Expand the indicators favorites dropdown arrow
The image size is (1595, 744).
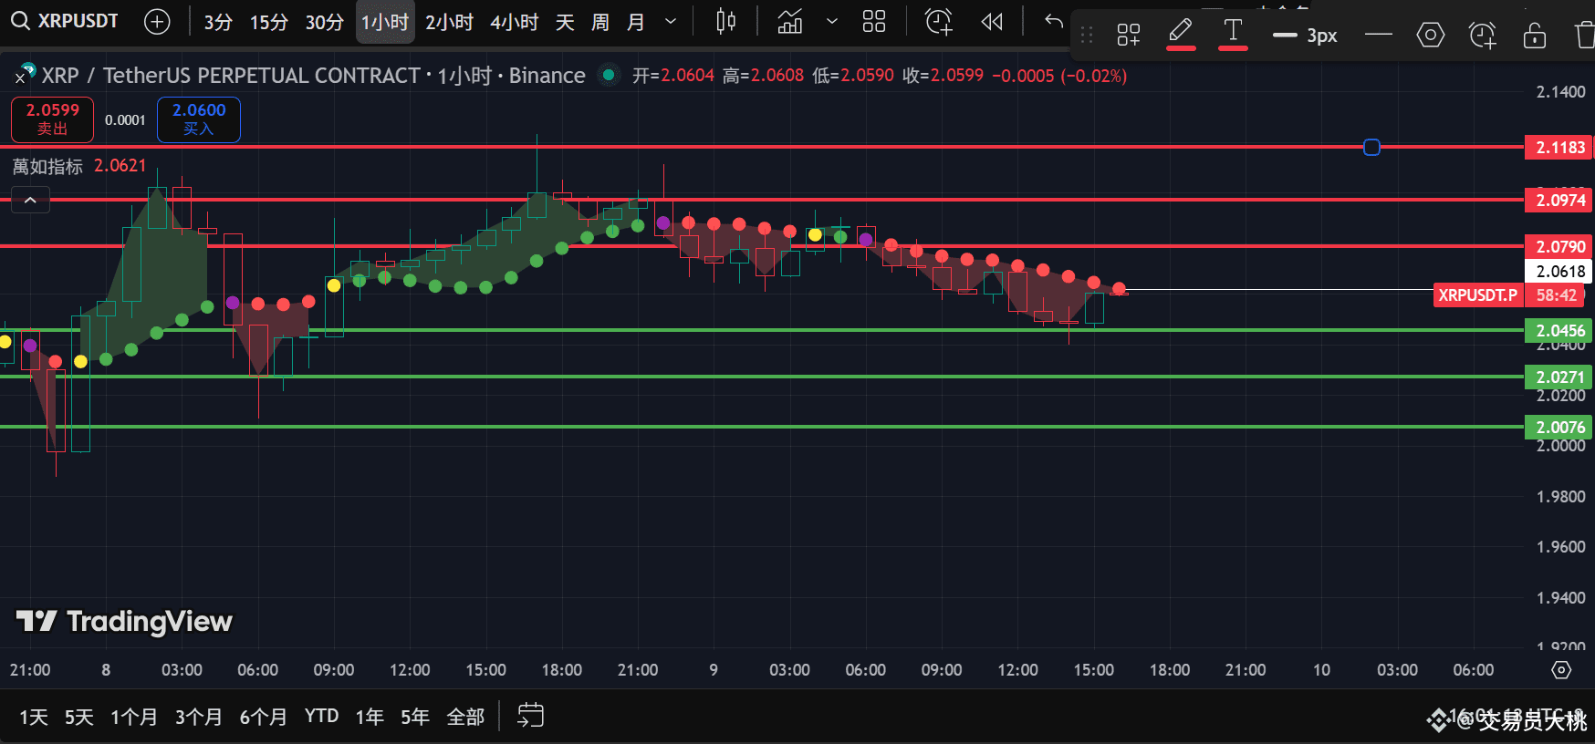tap(831, 22)
